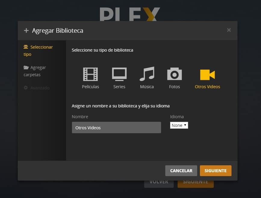Image resolution: width=261 pixels, height=198 pixels.
Task: Select the Películas film strip icon
Action: coord(90,74)
